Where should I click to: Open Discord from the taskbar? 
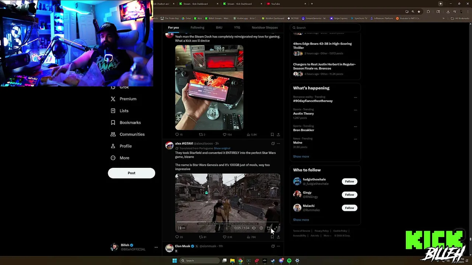click(281, 261)
